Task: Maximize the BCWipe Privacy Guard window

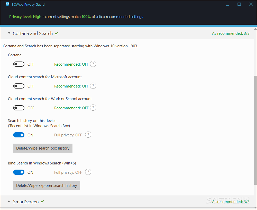Action: pyautogui.click(x=239, y=4)
